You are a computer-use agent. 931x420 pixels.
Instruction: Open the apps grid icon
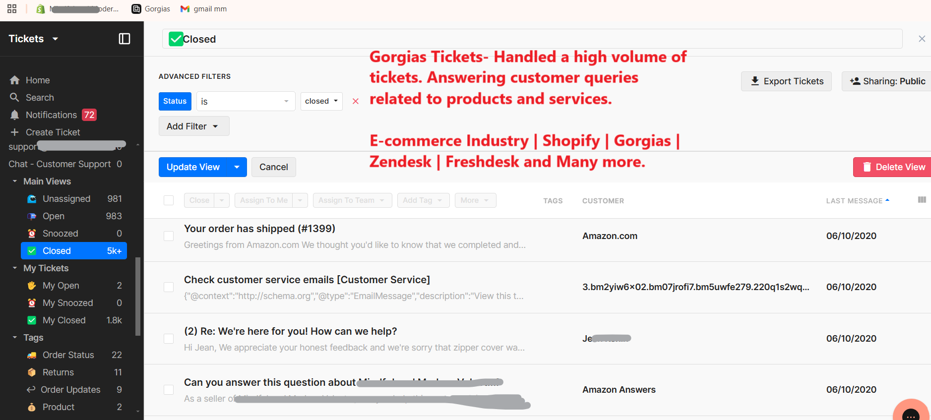[12, 9]
